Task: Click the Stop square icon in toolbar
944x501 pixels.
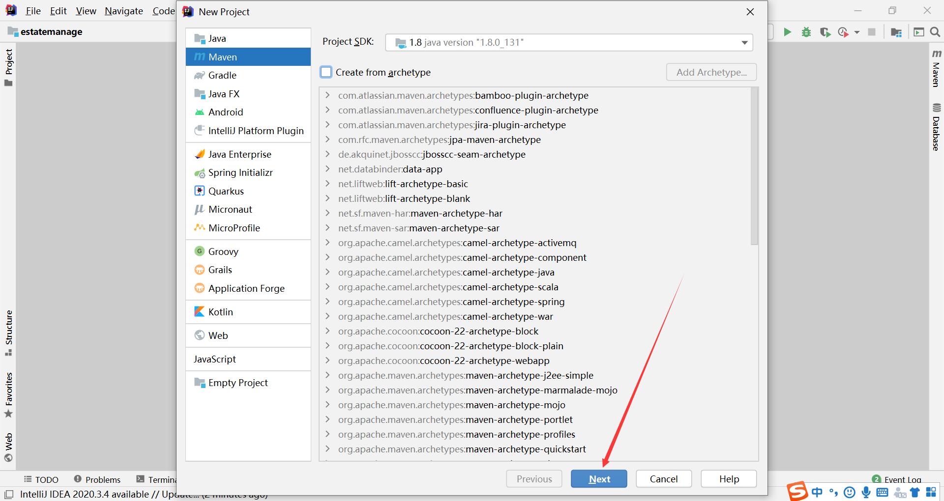Action: [x=872, y=32]
